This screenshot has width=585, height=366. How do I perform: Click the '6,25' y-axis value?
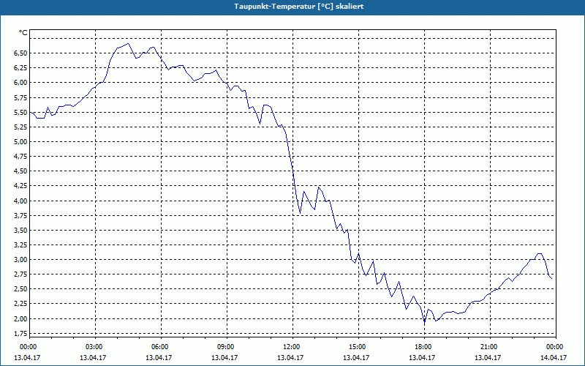tap(20, 68)
